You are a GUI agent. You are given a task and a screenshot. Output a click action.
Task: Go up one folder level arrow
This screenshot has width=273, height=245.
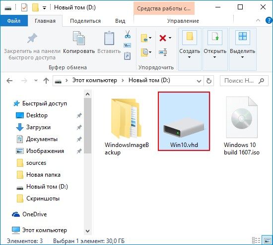(x=46, y=81)
